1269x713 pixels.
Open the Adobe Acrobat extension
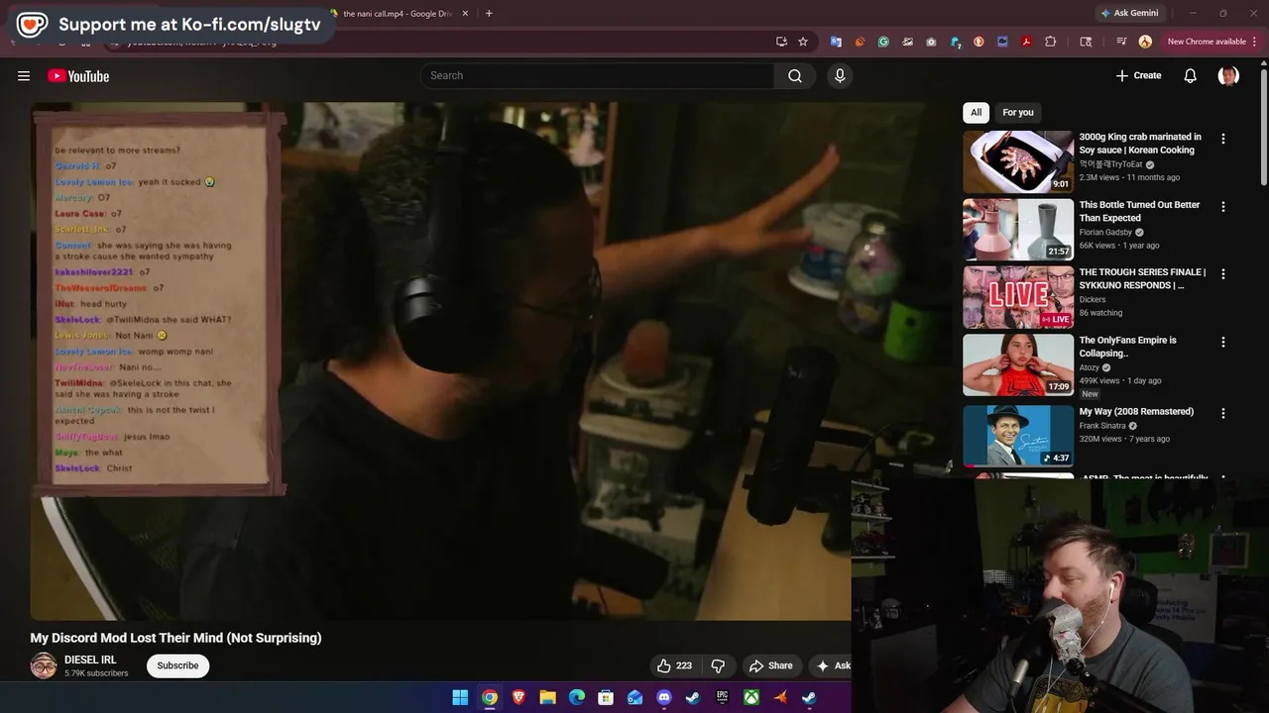[1026, 42]
